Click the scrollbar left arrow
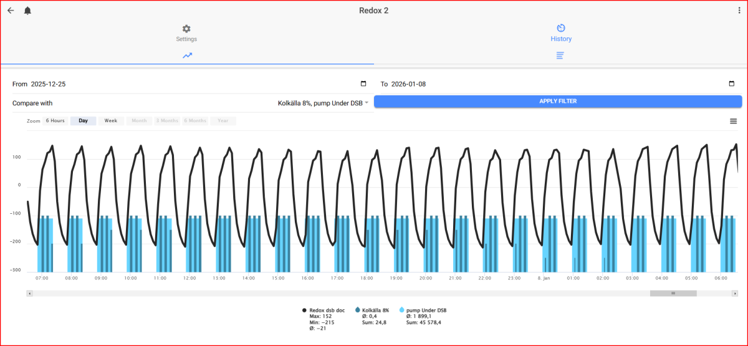This screenshot has width=748, height=346. pyautogui.click(x=29, y=293)
